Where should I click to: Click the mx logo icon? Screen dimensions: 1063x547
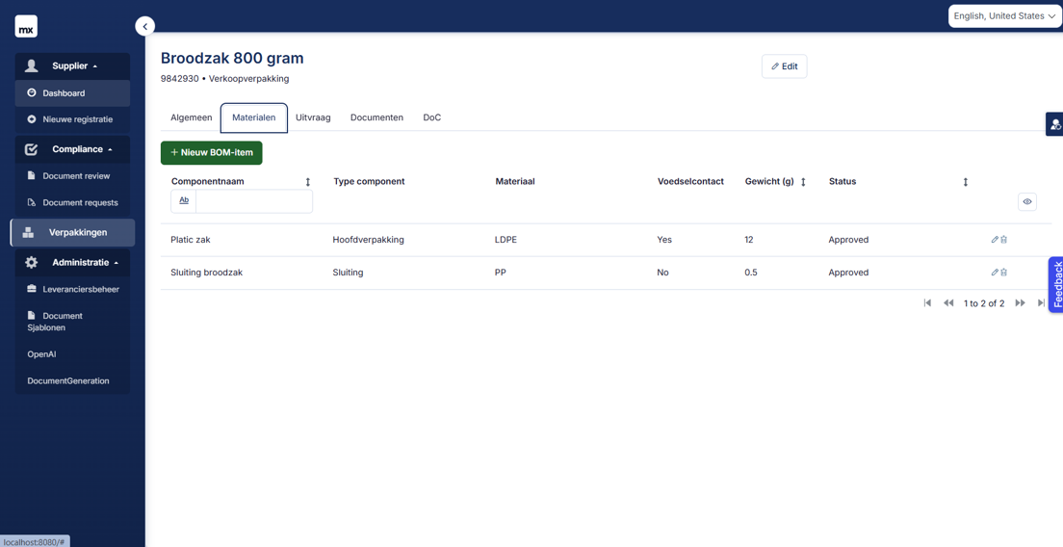26,26
